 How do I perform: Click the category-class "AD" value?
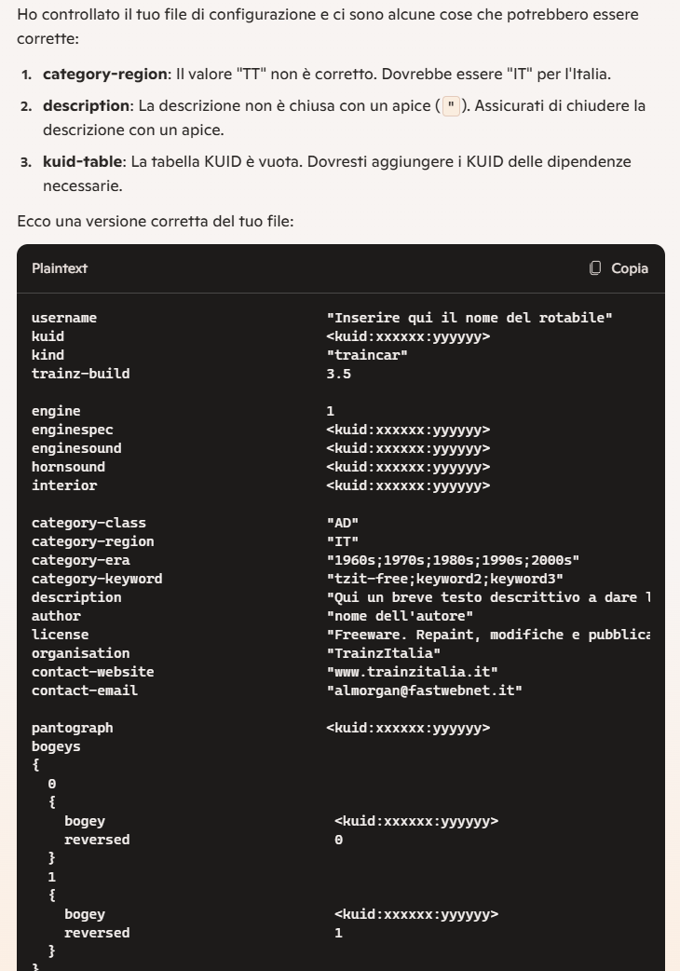point(342,523)
